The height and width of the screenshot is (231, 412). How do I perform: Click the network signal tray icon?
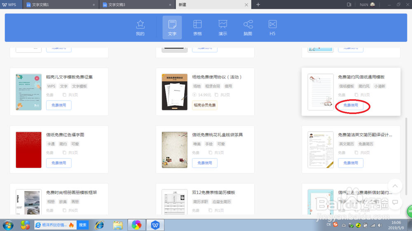[x=373, y=225]
